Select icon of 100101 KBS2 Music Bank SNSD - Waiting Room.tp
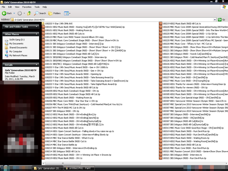Image resolution: width=228 pixels, height=171 pixels. [43, 30]
